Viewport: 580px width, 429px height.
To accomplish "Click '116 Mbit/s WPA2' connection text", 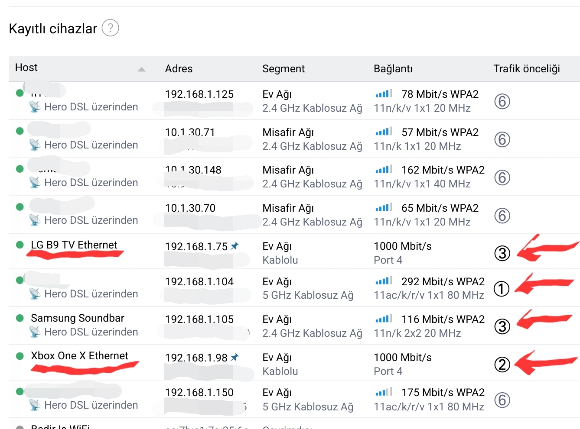I will click(443, 319).
